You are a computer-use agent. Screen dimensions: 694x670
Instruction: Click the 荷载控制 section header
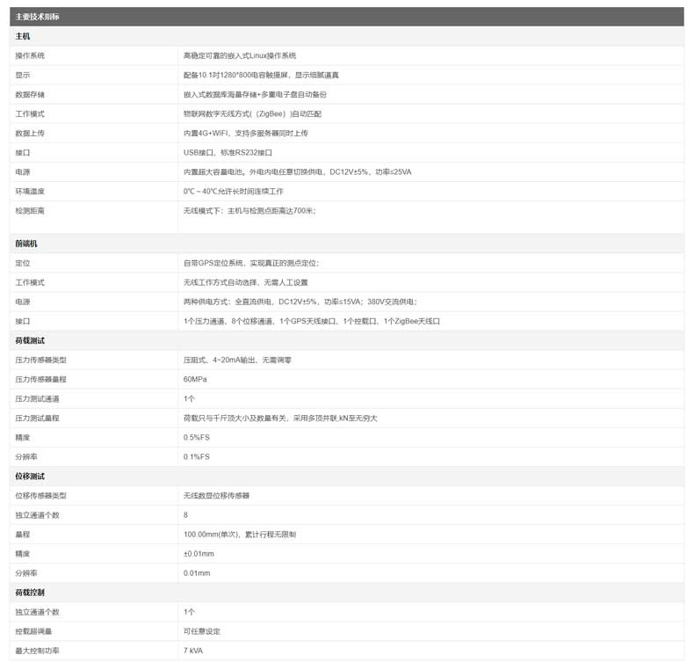(x=30, y=593)
